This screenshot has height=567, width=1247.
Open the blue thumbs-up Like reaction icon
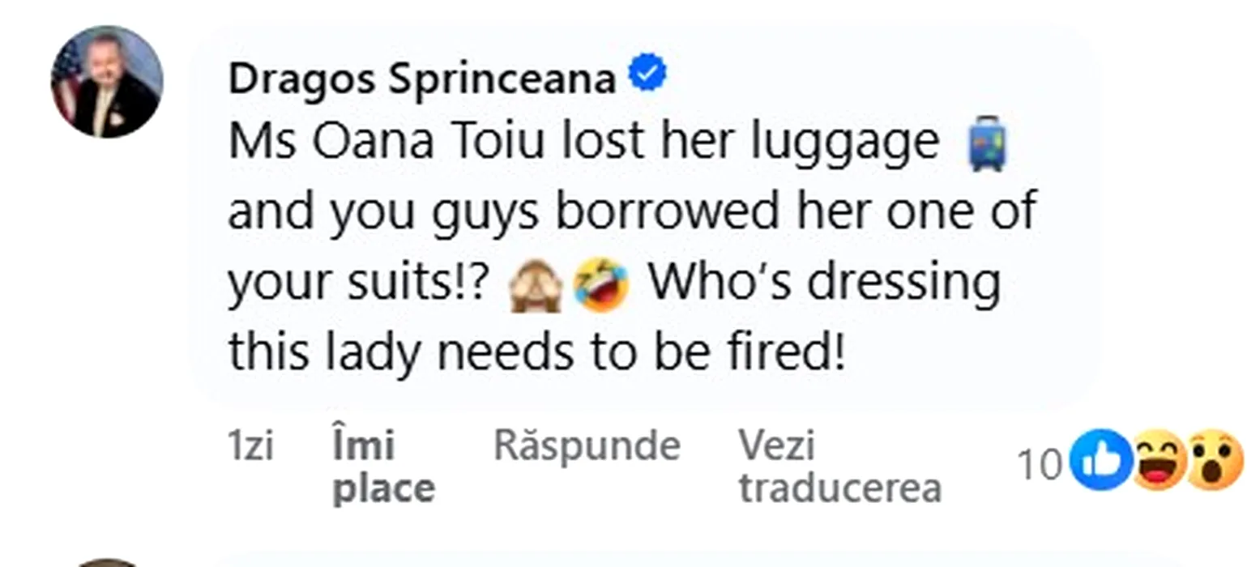tap(1100, 462)
